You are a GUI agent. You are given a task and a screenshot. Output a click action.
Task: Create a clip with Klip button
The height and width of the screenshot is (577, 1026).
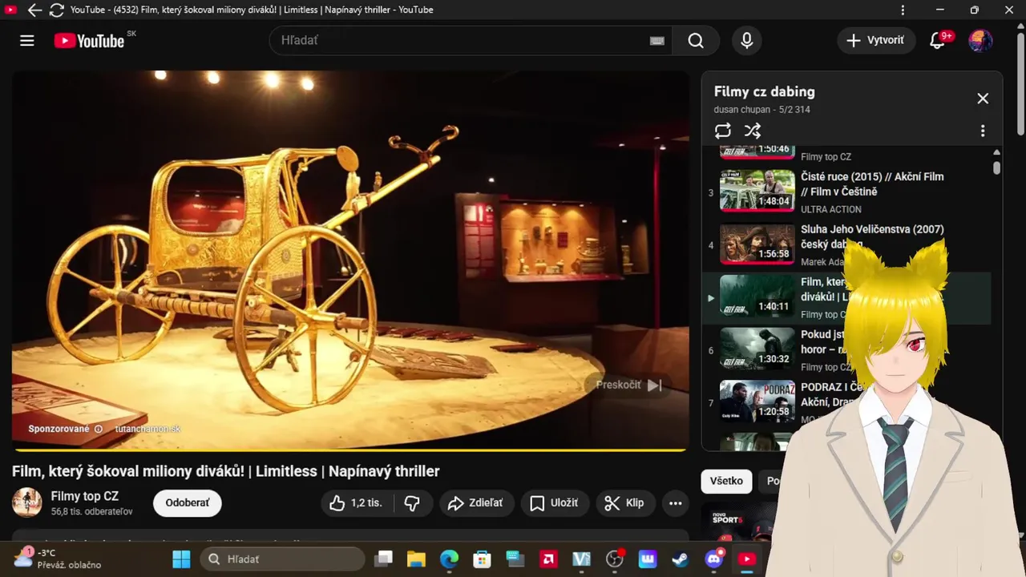pos(624,502)
